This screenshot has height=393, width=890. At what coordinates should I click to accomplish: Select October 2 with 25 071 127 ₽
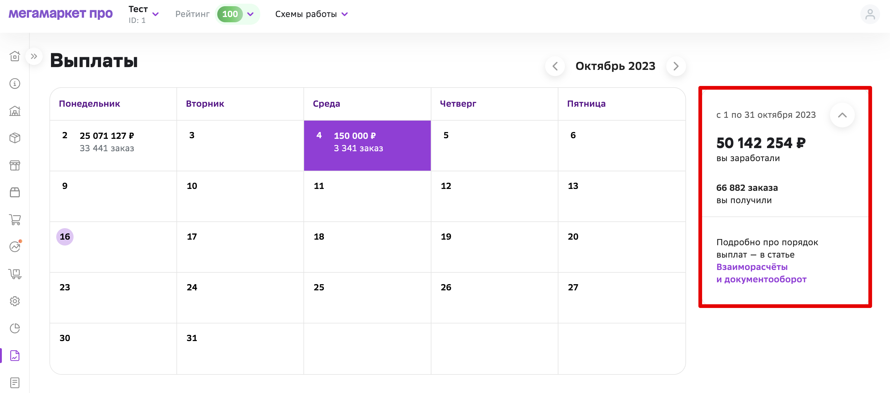coord(113,146)
